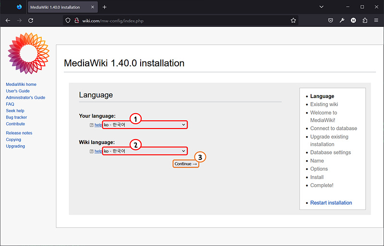
Task: Reload the current page
Action: pyautogui.click(x=31, y=21)
